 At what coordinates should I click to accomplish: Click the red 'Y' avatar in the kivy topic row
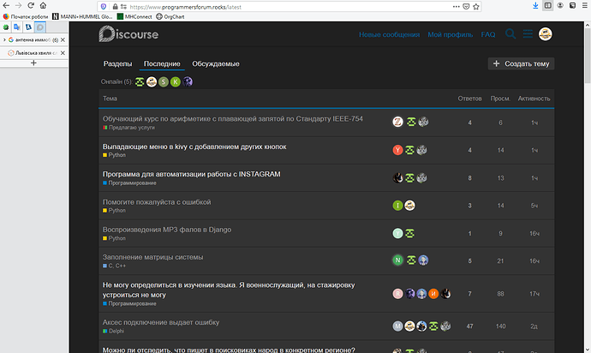coord(397,150)
